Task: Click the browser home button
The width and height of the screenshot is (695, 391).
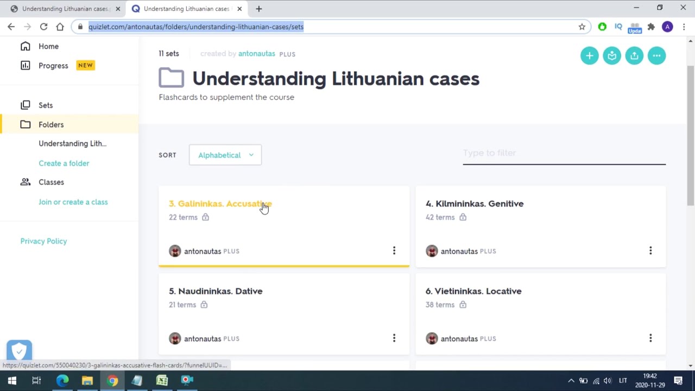Action: coord(60,27)
